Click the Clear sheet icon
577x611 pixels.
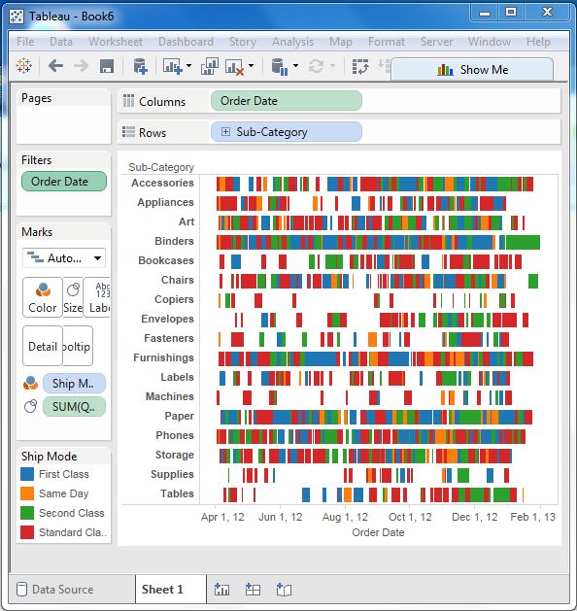tap(234, 67)
